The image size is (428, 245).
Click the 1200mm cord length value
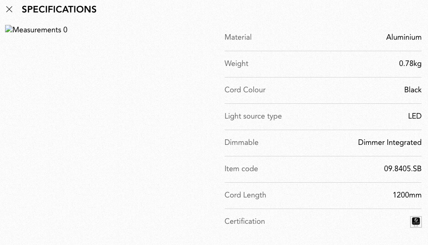pos(407,195)
